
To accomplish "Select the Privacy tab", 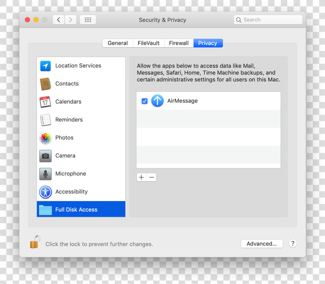I will 208,43.
